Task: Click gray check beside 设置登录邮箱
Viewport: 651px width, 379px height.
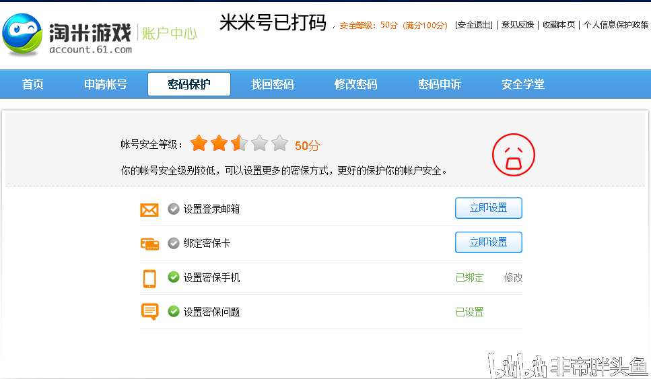Action: click(174, 209)
